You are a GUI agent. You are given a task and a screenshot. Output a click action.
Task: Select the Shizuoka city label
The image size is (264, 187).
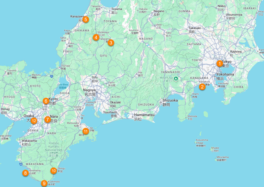(170, 101)
